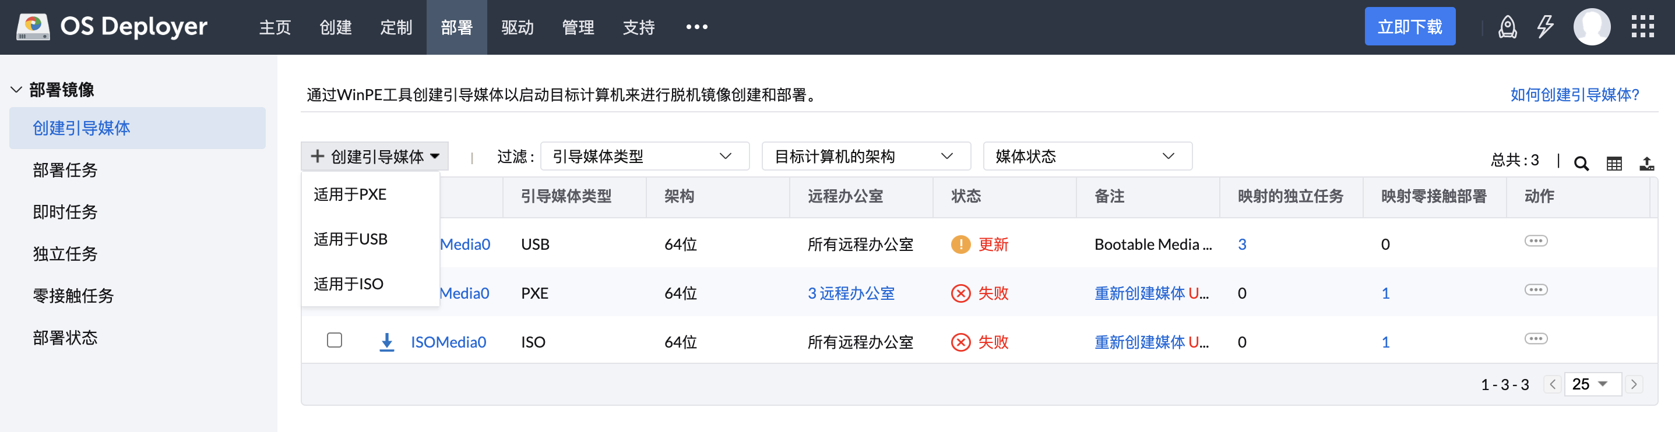Open the 目标计算机的架构 filter dropdown

(x=865, y=157)
